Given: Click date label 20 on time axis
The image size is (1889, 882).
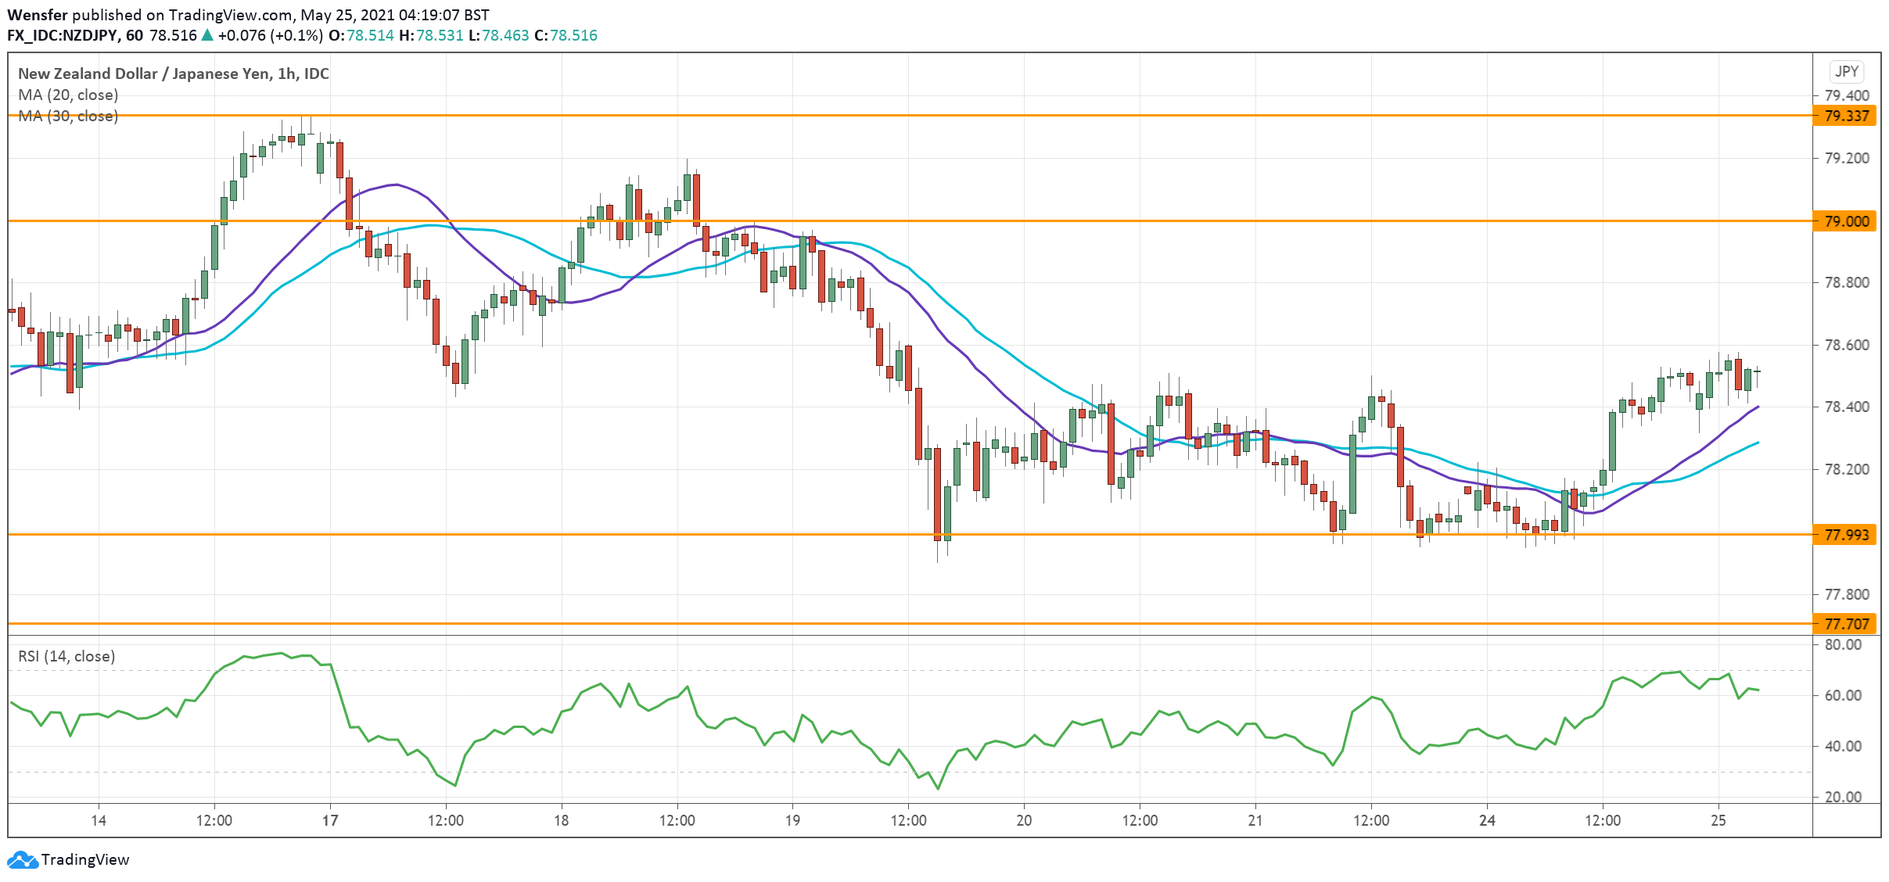Looking at the screenshot, I should pos(1024,820).
